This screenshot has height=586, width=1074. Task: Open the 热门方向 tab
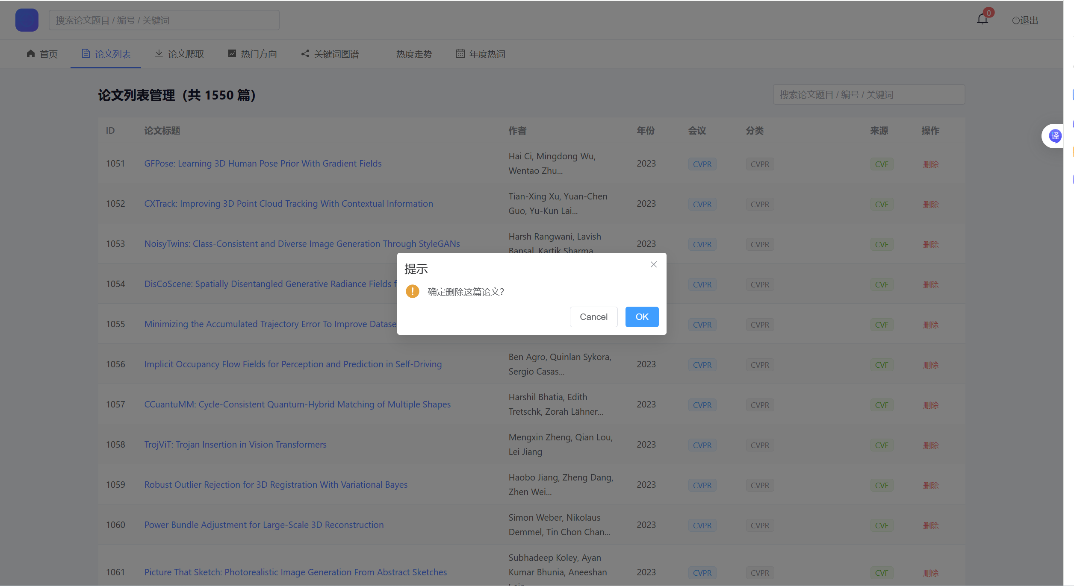coord(252,54)
